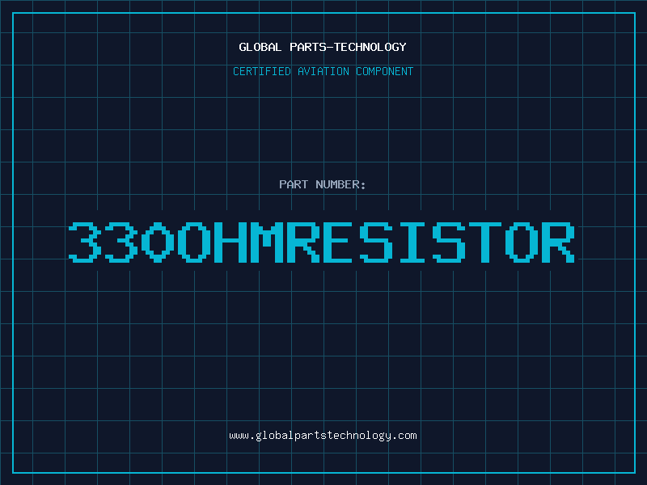Open the www.globalpartstechnology.com link
The height and width of the screenshot is (485, 647).
(x=323, y=436)
